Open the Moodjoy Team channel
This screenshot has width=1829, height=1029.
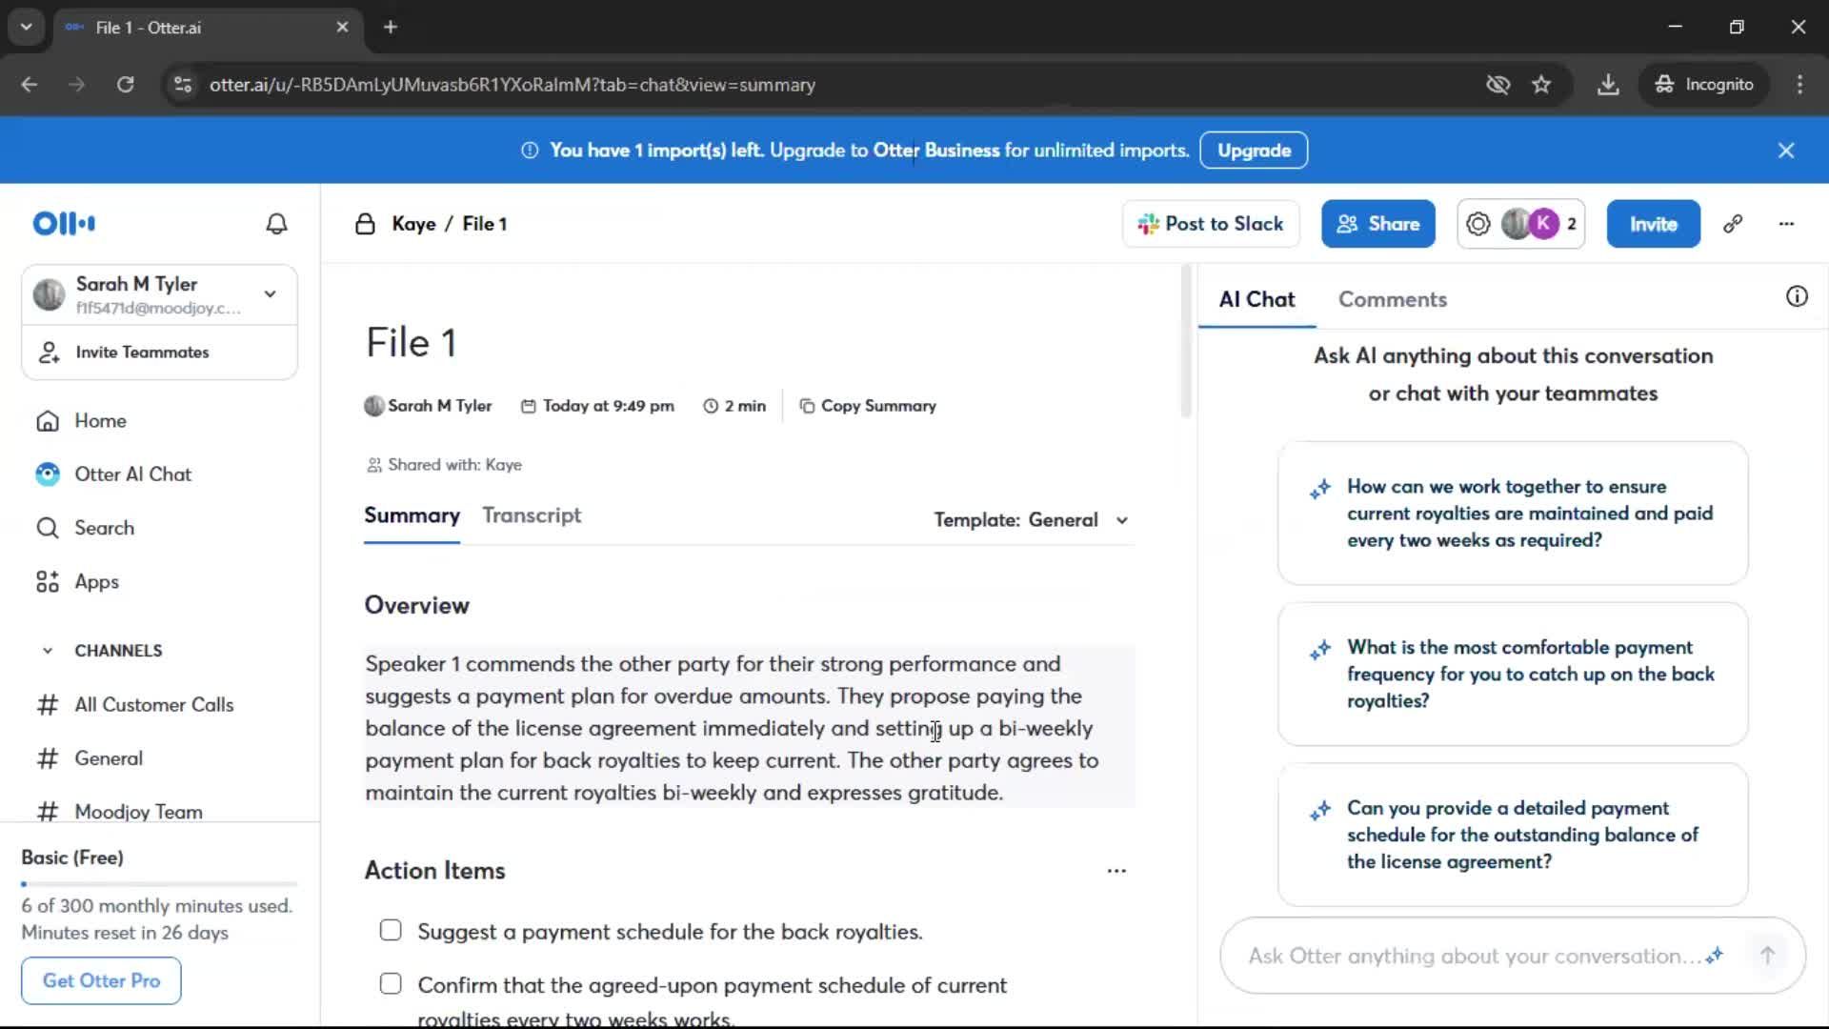click(x=138, y=812)
